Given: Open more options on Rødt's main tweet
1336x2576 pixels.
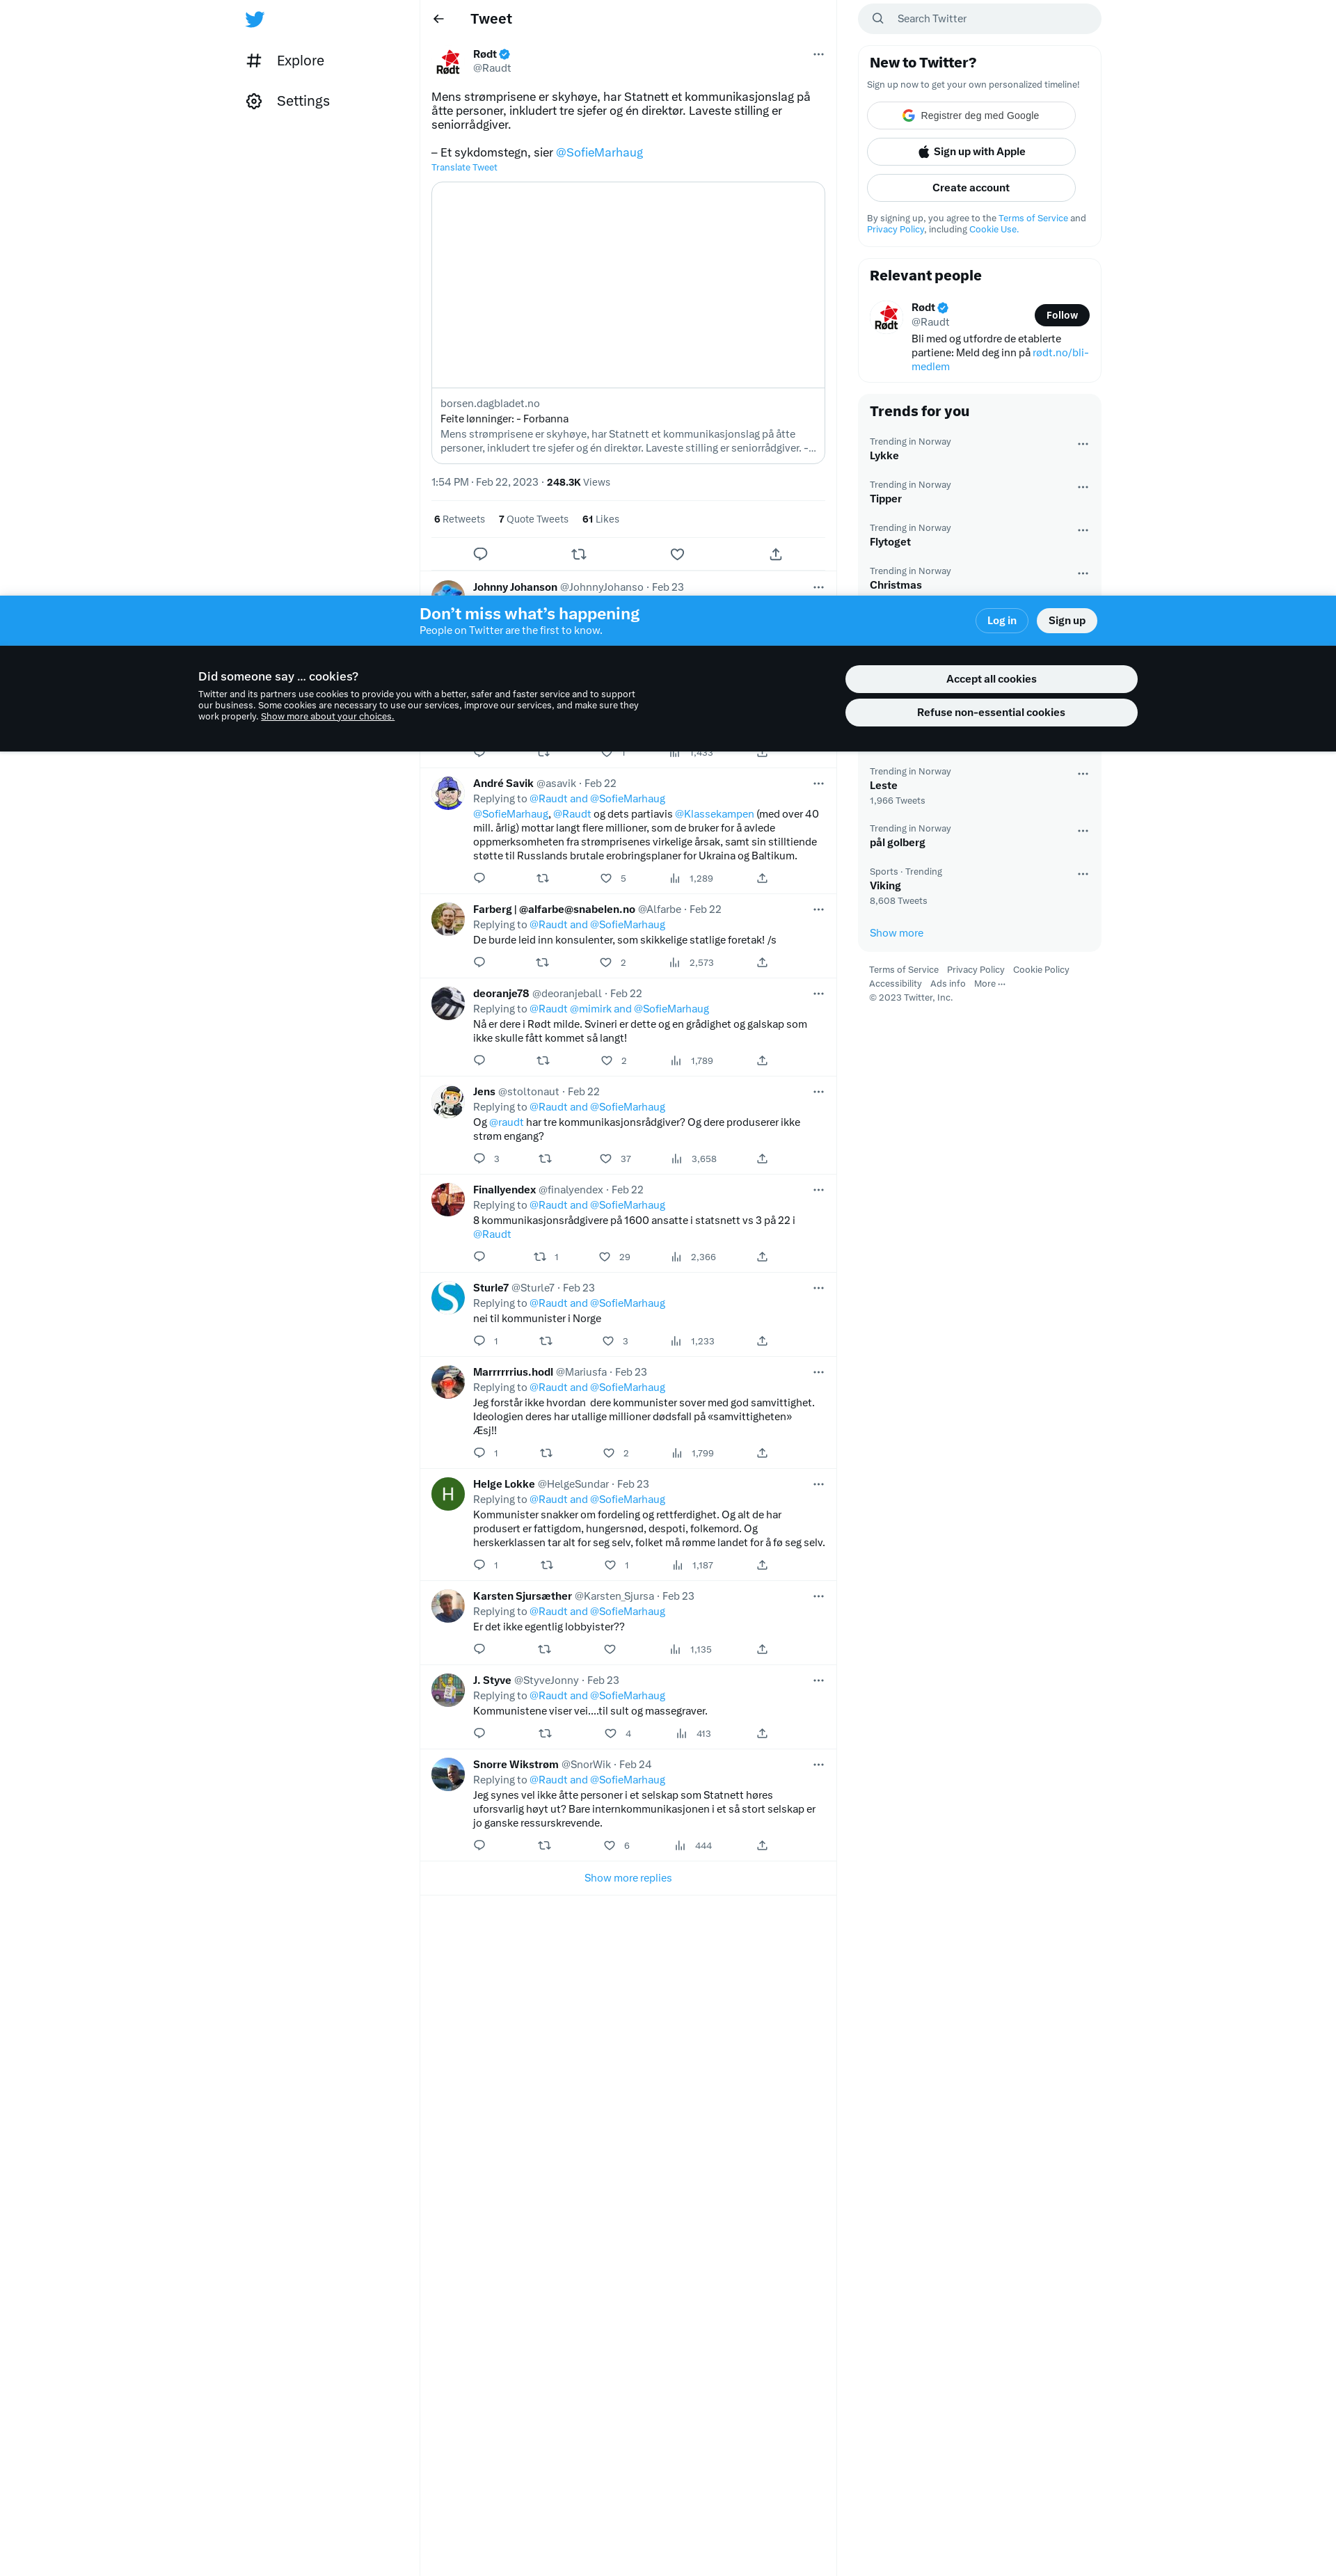Looking at the screenshot, I should coord(818,55).
